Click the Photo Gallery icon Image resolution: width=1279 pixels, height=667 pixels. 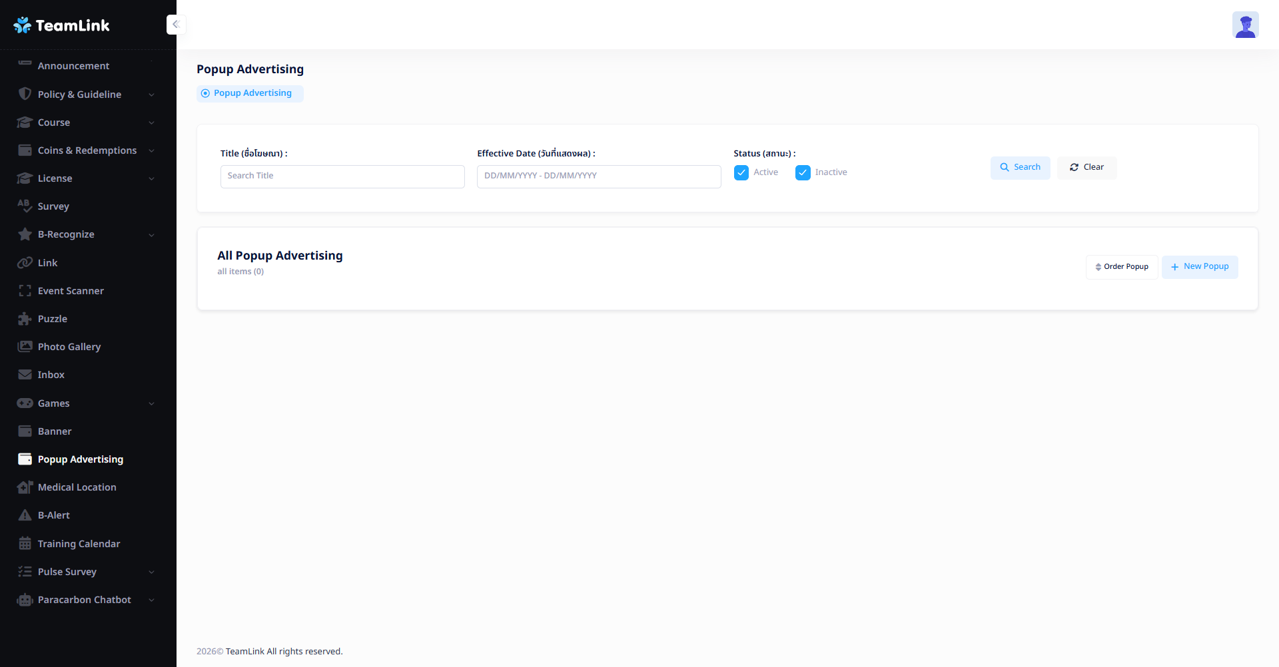pos(25,347)
